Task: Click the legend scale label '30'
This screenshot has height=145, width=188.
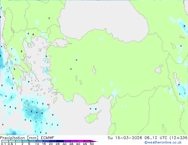Action: pyautogui.click(x=64, y=144)
